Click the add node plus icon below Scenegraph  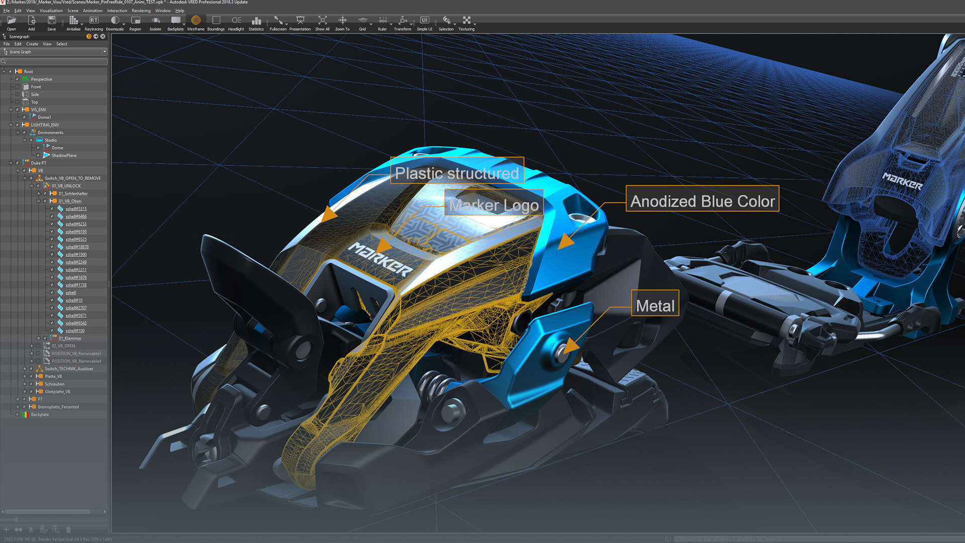[7, 529]
